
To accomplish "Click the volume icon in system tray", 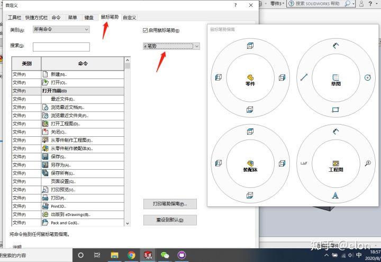I will [x=350, y=255].
